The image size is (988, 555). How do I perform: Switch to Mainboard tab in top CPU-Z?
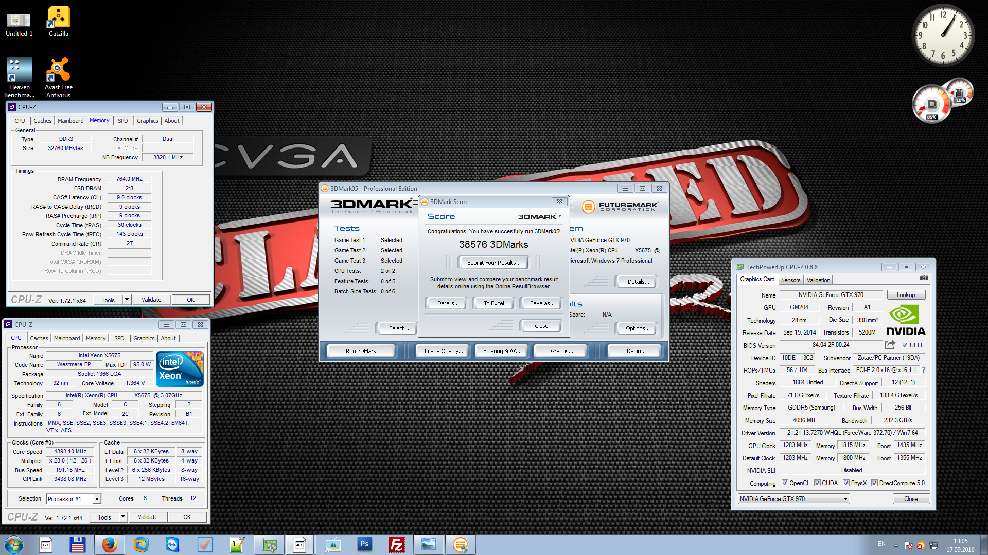[70, 121]
